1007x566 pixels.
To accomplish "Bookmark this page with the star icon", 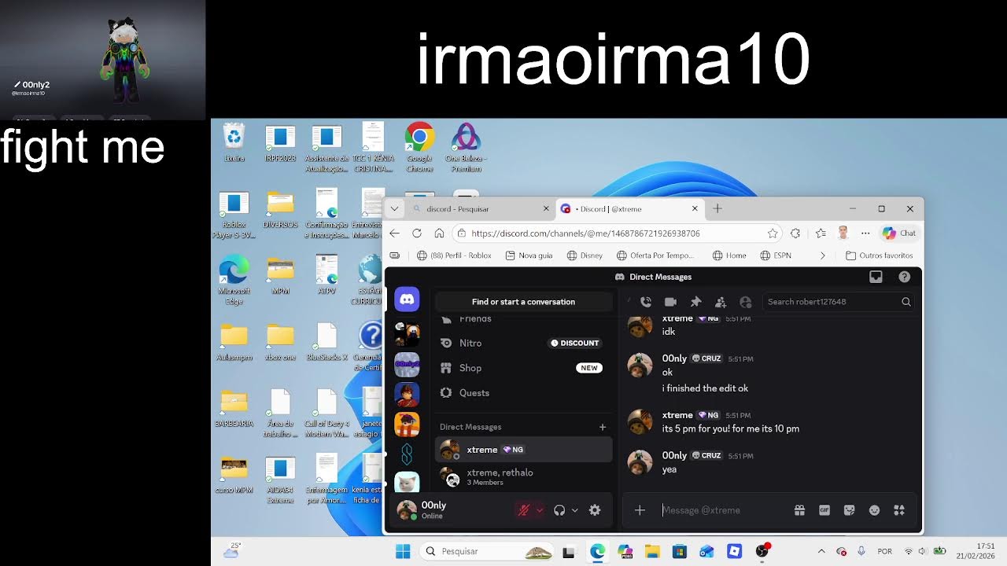I will (x=773, y=233).
